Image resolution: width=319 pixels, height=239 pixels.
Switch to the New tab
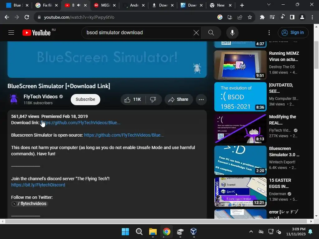coord(221,5)
